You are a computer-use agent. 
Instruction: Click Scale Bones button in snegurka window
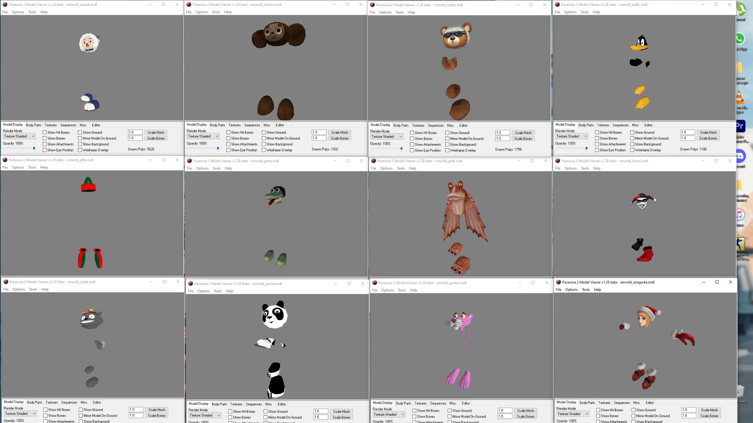(709, 416)
